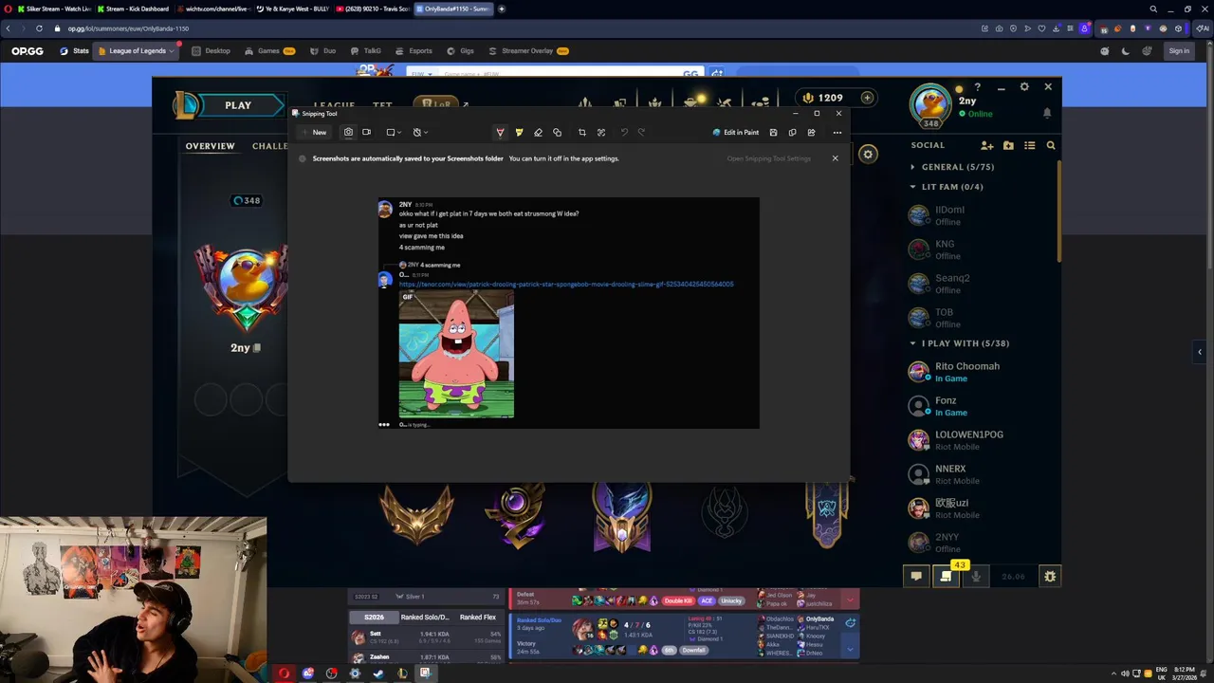The height and width of the screenshot is (683, 1214).
Task: Select friend Rito Choomah
Action: click(x=982, y=372)
